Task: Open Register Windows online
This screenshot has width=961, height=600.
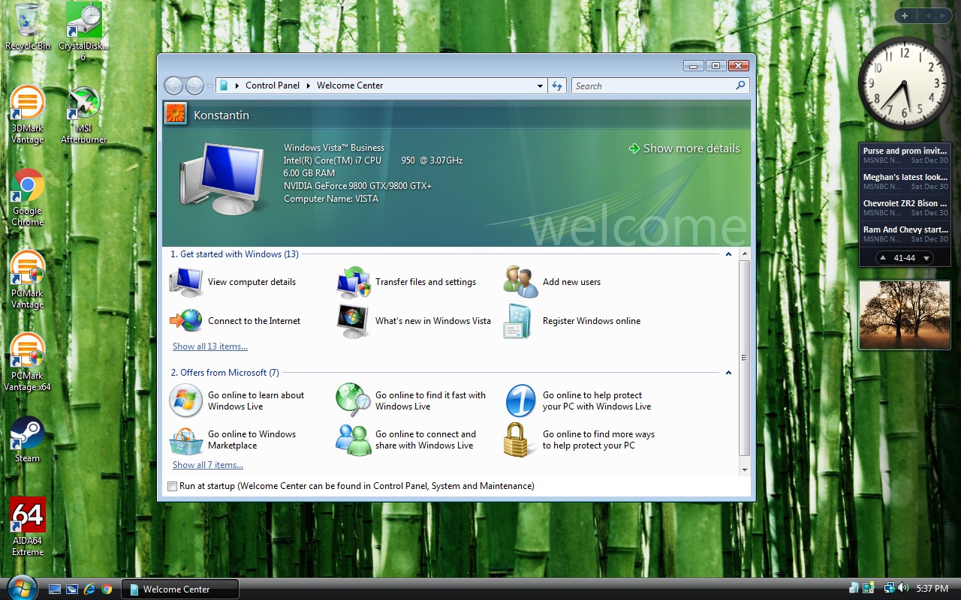Action: coord(572,321)
